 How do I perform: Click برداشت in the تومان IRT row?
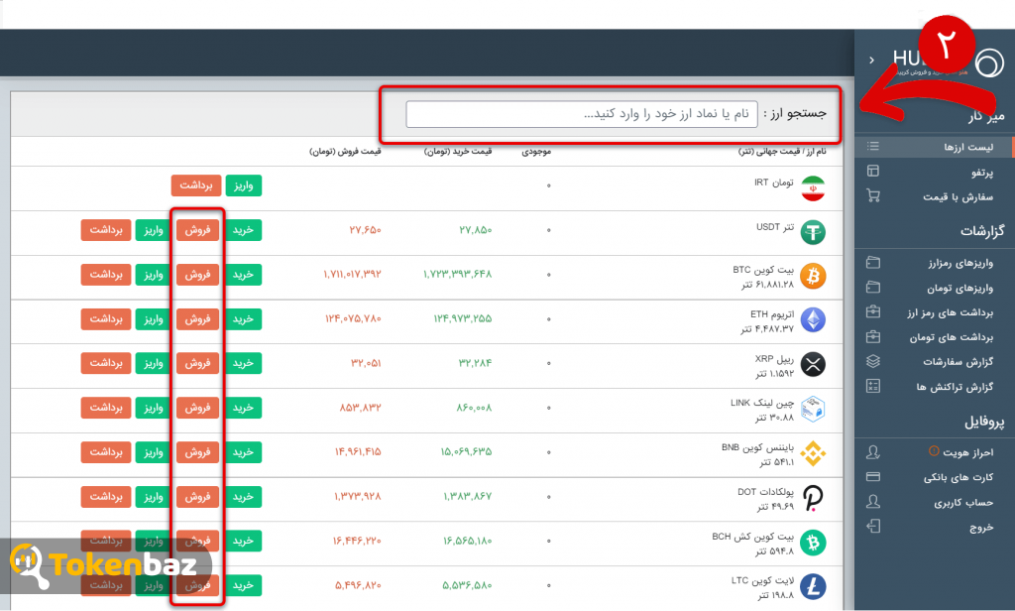click(x=196, y=185)
